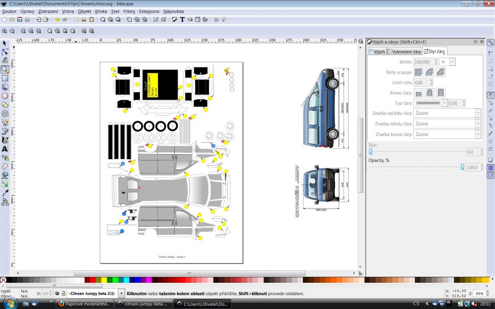Screen dimensions: 495x309
Task: Open Papírové modelářství Firefox taskbar button
Action: coord(85,304)
